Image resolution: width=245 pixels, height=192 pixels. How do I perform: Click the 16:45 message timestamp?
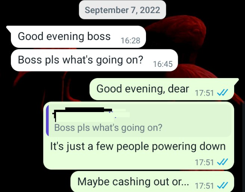[x=163, y=64]
